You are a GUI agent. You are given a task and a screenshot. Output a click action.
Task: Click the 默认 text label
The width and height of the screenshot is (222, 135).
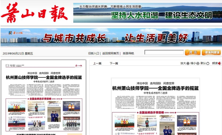[x=203, y=63]
